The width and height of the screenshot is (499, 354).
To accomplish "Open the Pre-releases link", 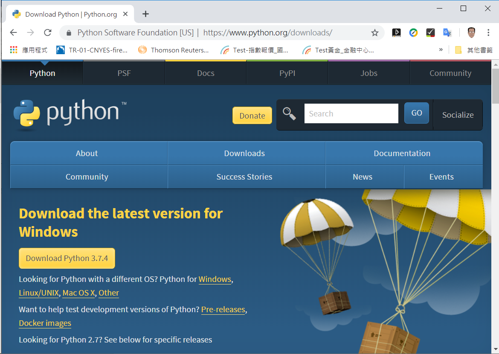I will 223,310.
